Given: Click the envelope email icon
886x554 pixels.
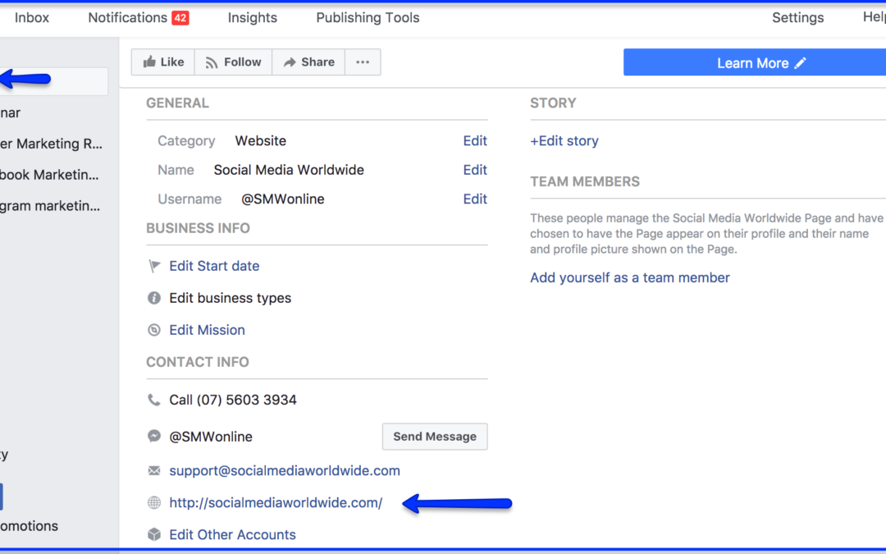Looking at the screenshot, I should coord(153,471).
